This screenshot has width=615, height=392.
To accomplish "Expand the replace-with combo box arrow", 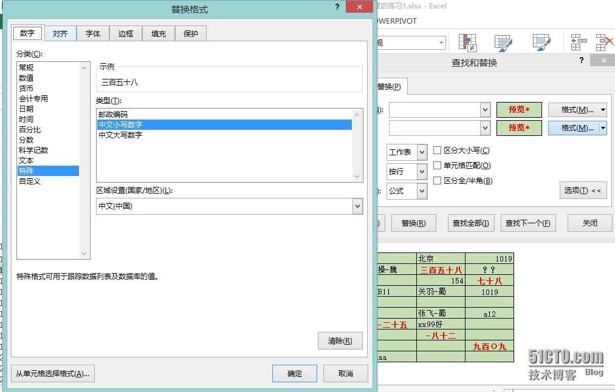I will 485,127.
